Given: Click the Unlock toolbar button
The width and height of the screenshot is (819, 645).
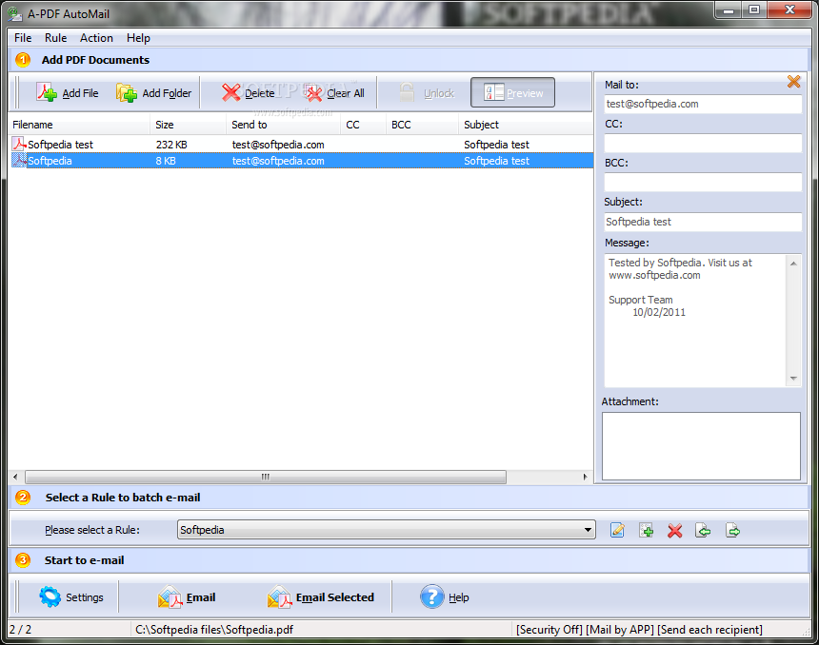Looking at the screenshot, I should coord(427,93).
